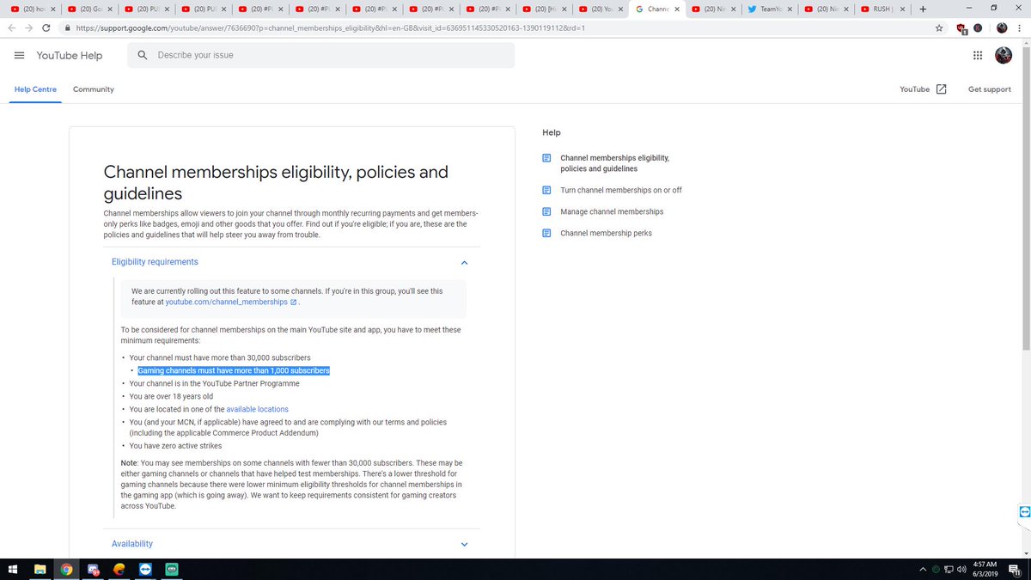This screenshot has height=580, width=1031.
Task: Open Turn channel memberships on or off article
Action: pyautogui.click(x=621, y=190)
